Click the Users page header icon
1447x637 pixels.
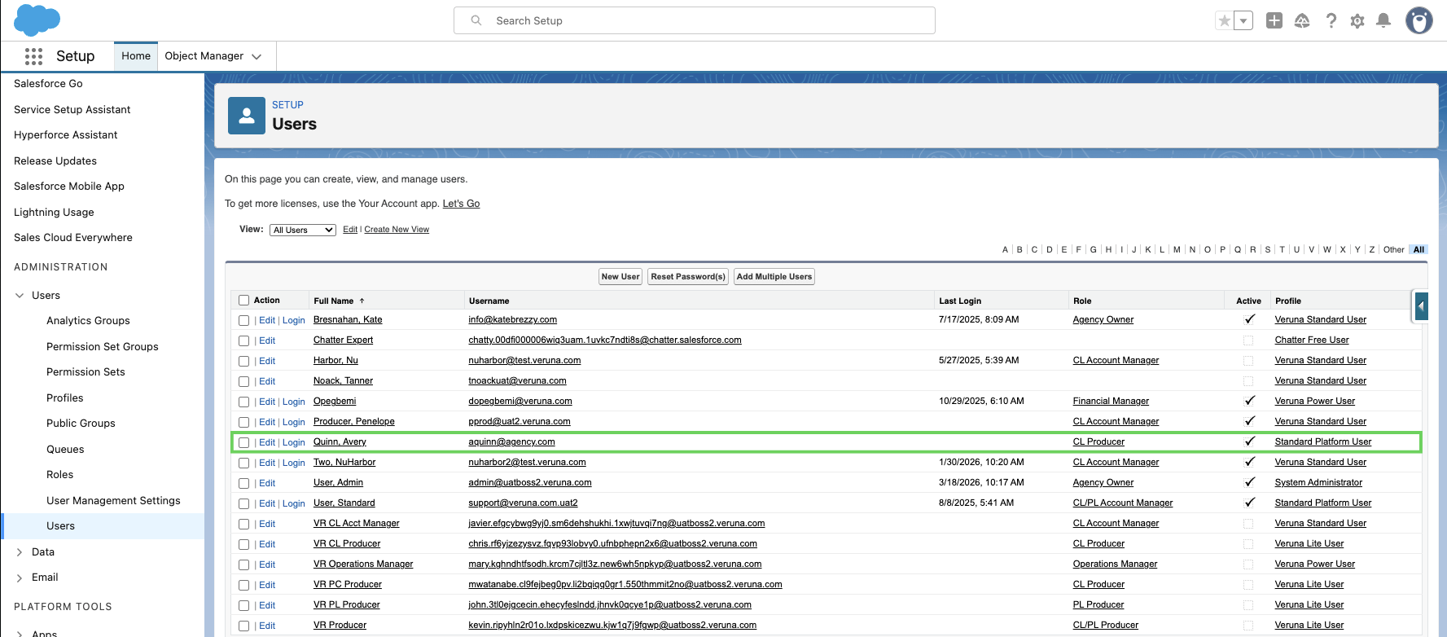point(247,116)
